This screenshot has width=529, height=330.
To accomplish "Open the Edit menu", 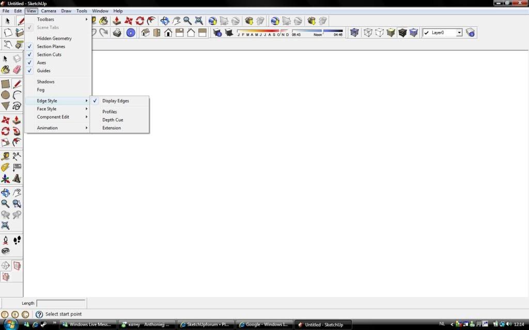I will tap(18, 11).
